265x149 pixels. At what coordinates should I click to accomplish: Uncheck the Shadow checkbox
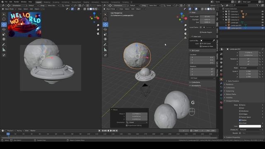[240, 120]
